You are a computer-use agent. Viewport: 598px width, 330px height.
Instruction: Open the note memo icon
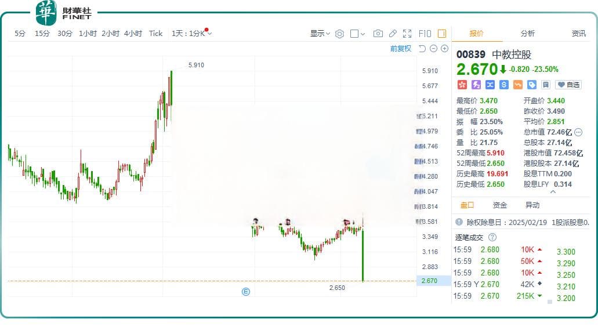tap(546, 85)
